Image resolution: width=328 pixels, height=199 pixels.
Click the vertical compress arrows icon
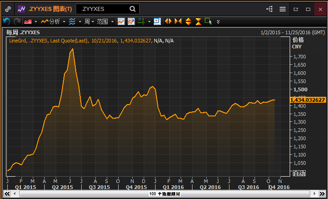(x=198, y=21)
